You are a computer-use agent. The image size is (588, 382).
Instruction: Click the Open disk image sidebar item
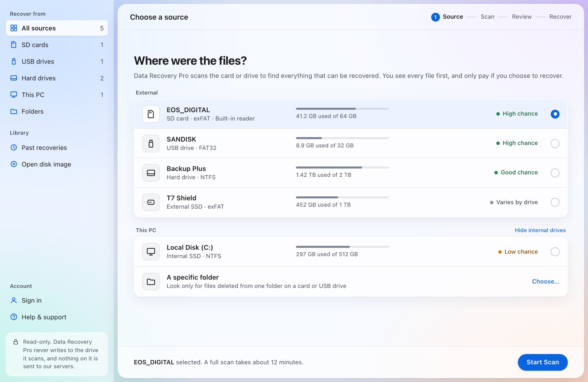pos(57,164)
